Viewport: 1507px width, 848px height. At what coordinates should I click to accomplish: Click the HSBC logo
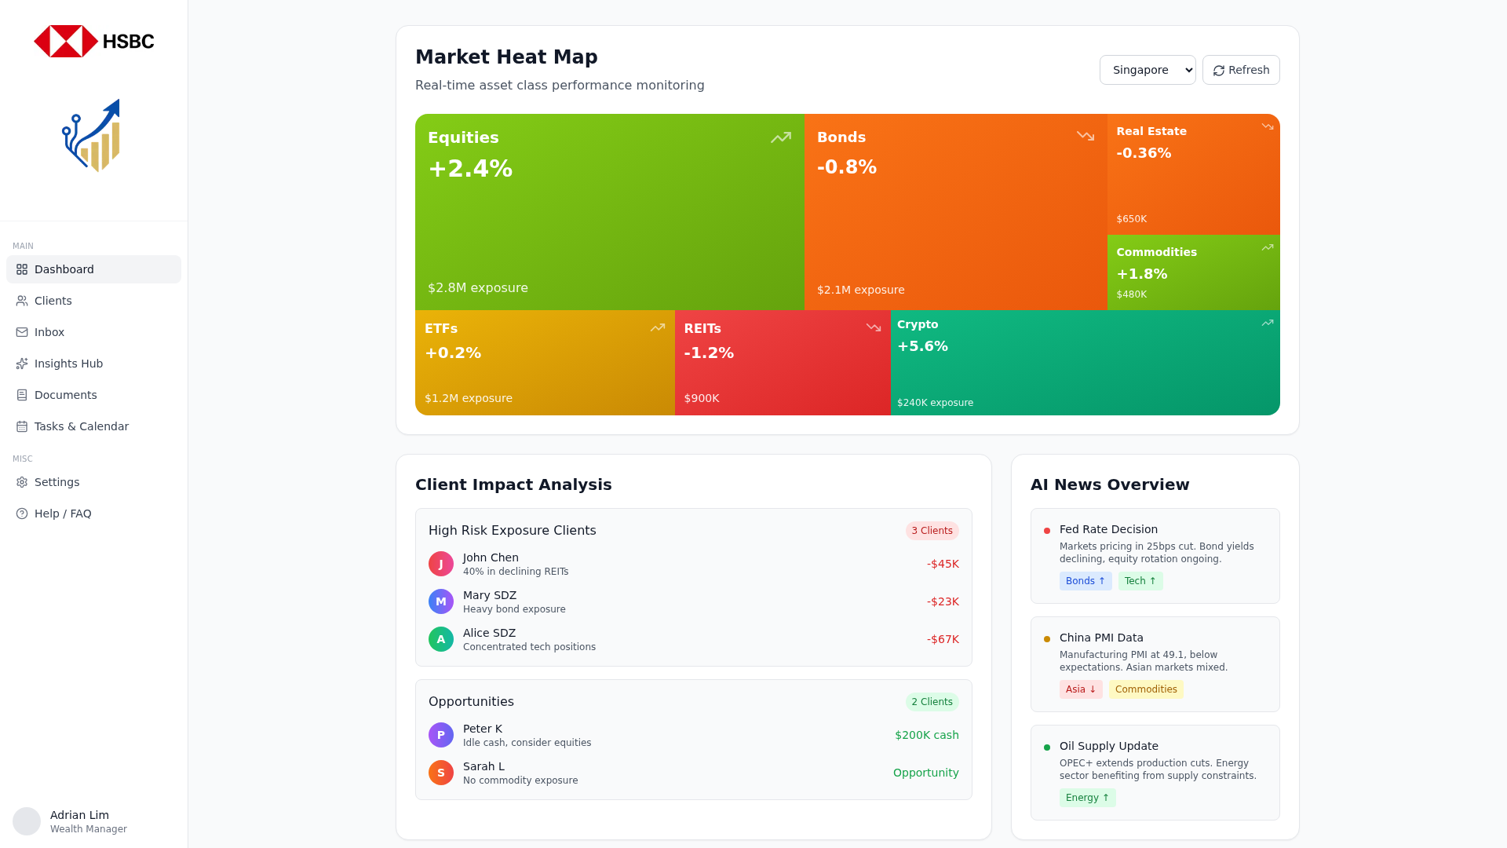click(x=94, y=42)
